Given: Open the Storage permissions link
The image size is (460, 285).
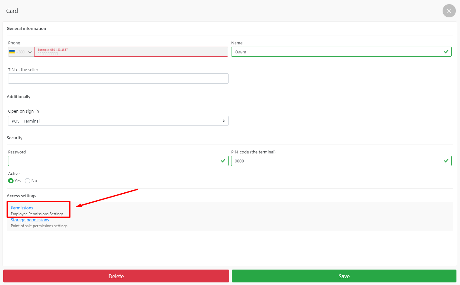Looking at the screenshot, I should 30,220.
